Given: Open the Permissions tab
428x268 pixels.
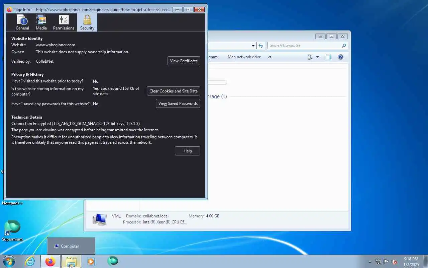Looking at the screenshot, I should 64,22.
